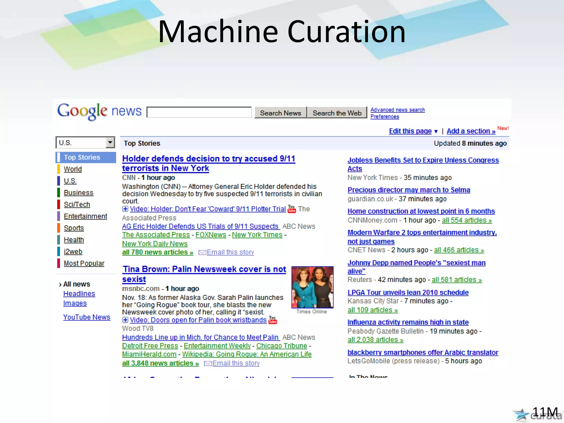The width and height of the screenshot is (564, 423).
Task: Click the Google News logo
Action: pos(99,111)
